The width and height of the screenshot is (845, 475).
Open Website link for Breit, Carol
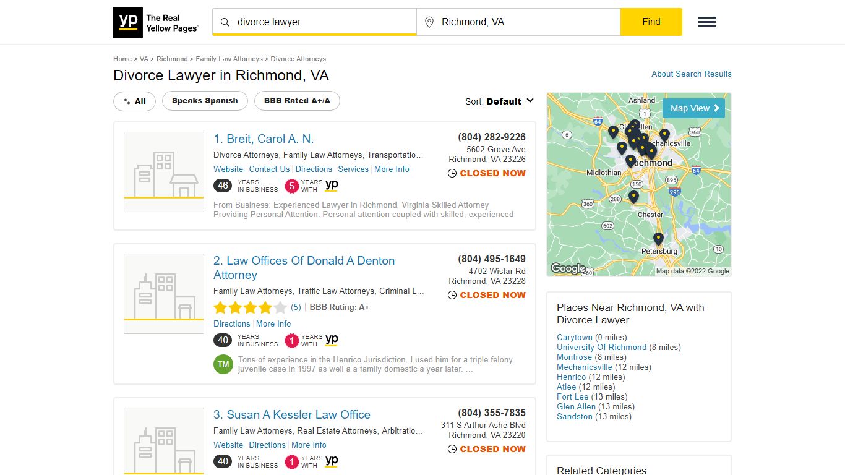click(x=228, y=169)
